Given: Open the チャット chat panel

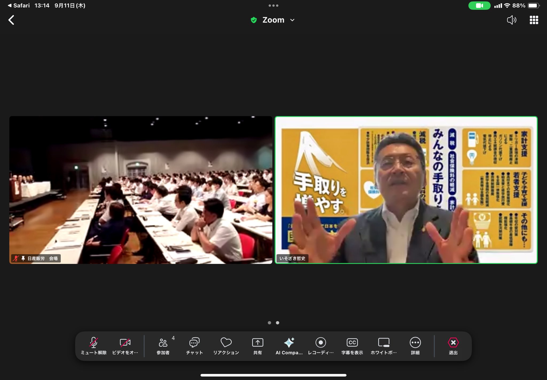Looking at the screenshot, I should (194, 346).
